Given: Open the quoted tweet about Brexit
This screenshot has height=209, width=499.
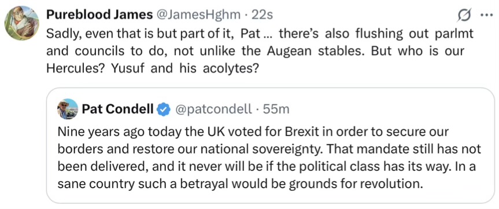Looking at the screenshot, I should 271,145.
